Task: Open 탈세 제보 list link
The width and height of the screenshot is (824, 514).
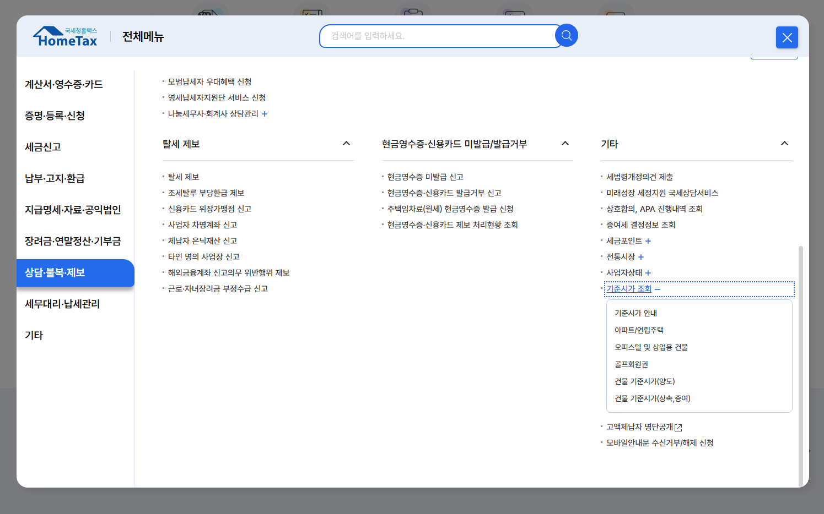Action: [184, 177]
